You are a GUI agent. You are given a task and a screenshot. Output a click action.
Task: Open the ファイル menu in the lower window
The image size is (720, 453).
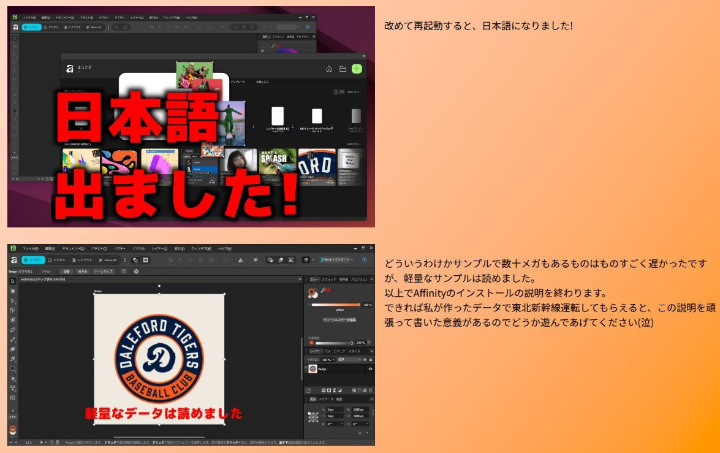click(x=30, y=248)
